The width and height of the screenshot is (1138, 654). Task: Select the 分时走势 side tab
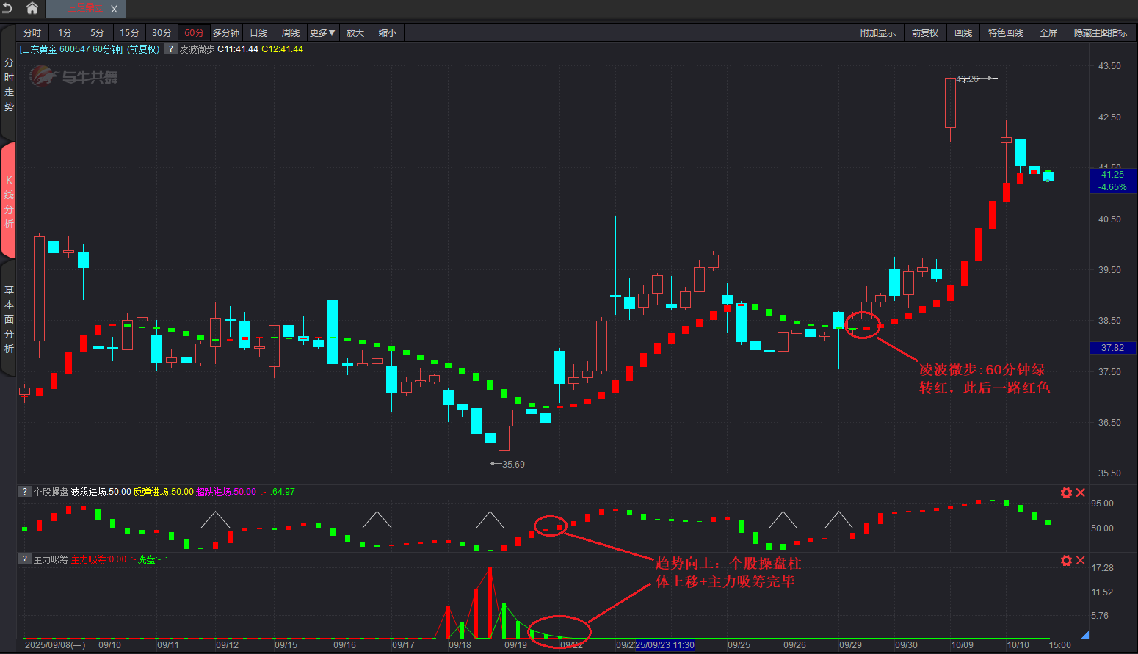[x=9, y=84]
